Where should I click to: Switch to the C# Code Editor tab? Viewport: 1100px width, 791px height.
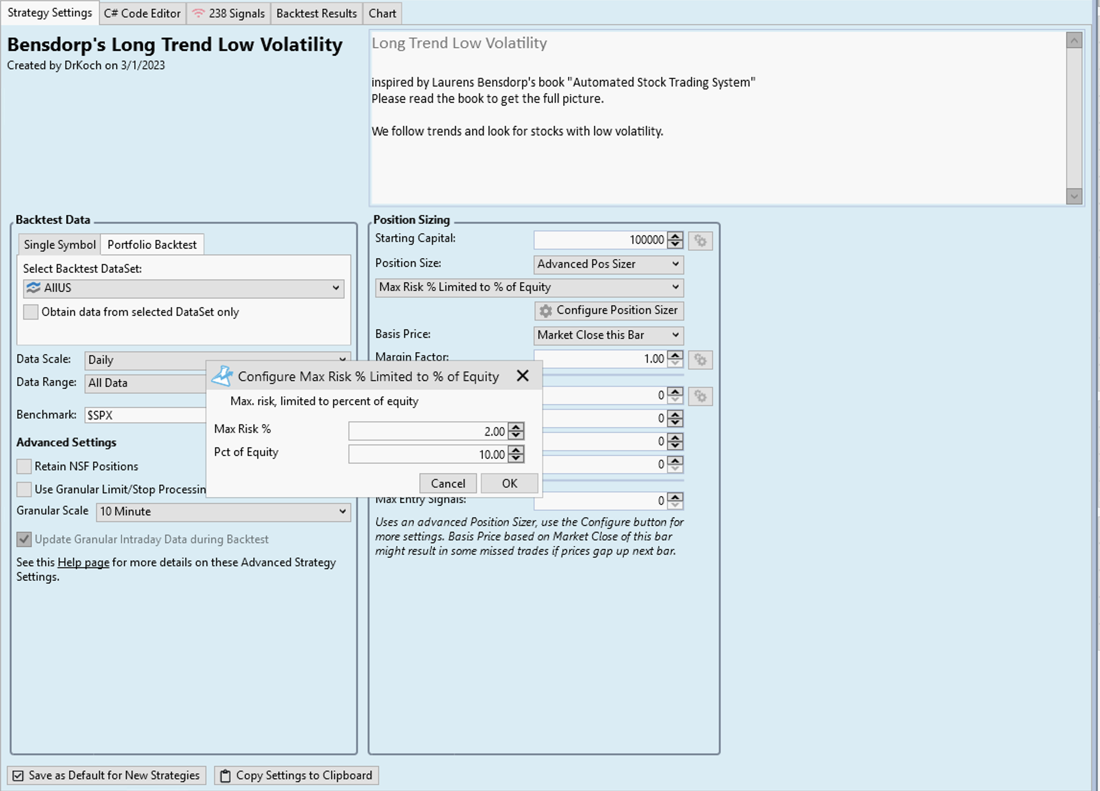click(142, 13)
